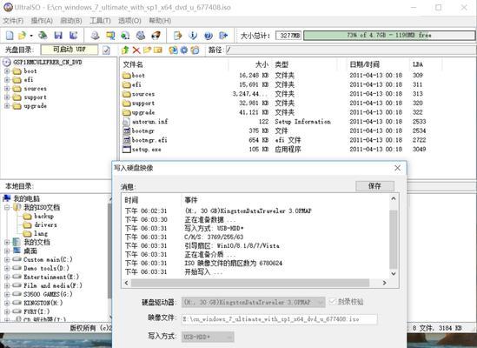Expand the boot folder in image tree
Viewport: 477px width, 348px height.
[7, 71]
